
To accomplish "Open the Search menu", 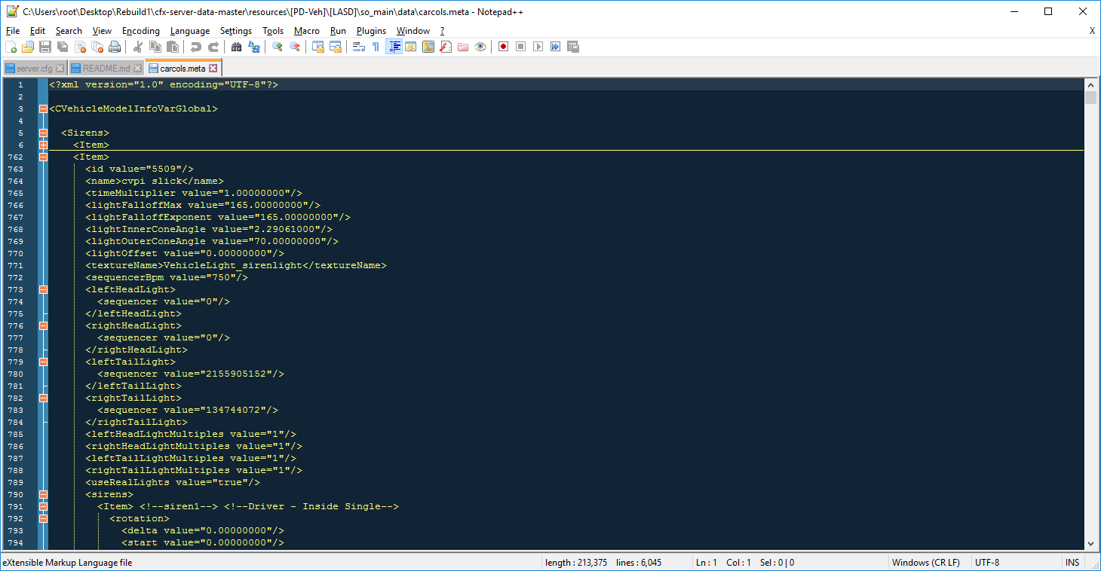I will [69, 31].
